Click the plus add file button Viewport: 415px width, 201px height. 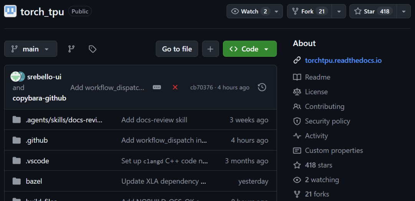click(x=211, y=49)
